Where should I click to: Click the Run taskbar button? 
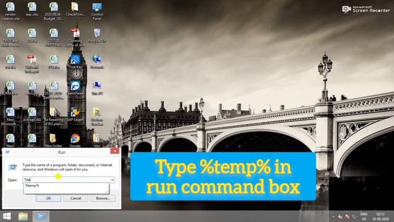(41, 216)
